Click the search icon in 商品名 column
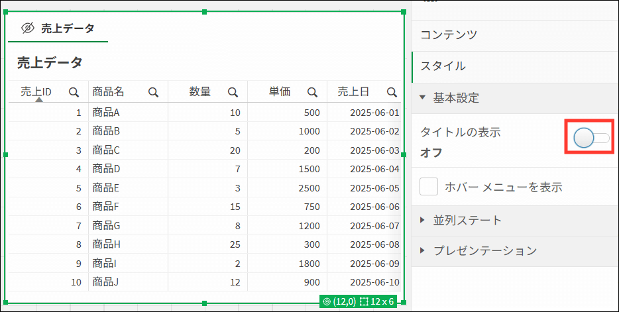 153,92
